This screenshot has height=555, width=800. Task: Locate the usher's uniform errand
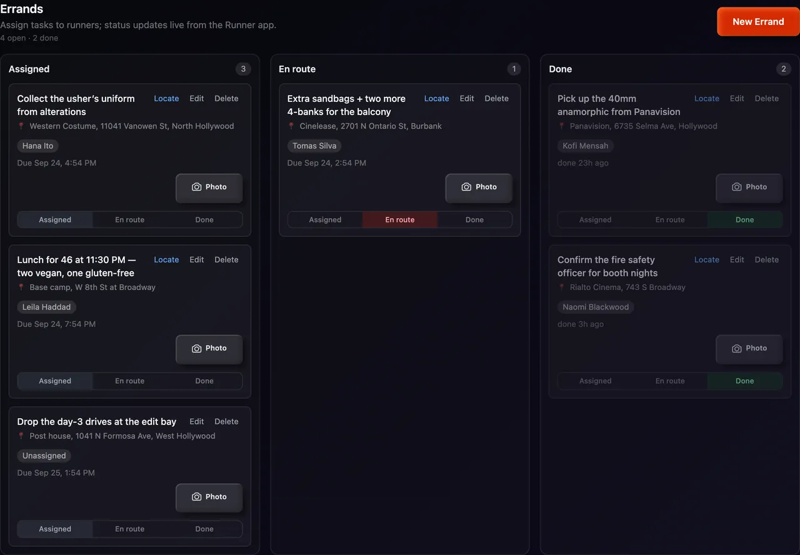pyautogui.click(x=166, y=99)
